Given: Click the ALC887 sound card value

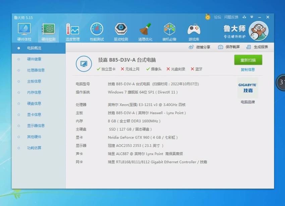Looking at the screenshot, I should (146, 154).
